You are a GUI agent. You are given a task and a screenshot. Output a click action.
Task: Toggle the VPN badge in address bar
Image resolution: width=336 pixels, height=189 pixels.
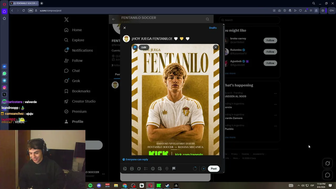pyautogui.click(x=31, y=10)
